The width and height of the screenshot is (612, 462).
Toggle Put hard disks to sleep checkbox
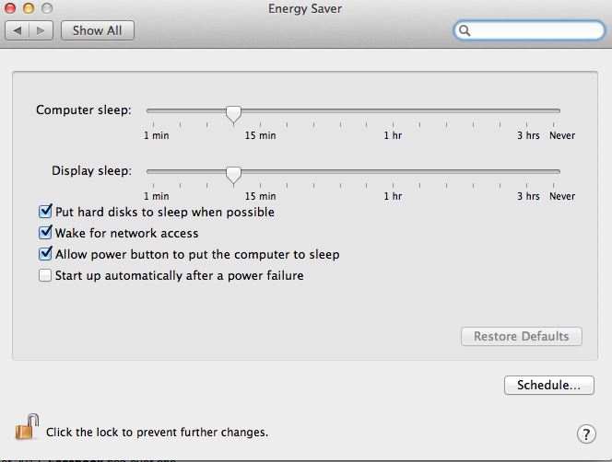tap(45, 211)
